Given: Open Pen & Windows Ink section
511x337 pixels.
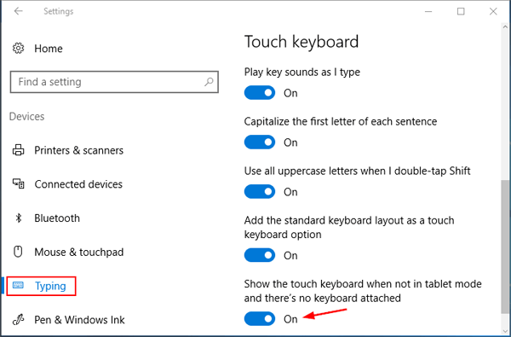Looking at the screenshot, I should pos(79,320).
